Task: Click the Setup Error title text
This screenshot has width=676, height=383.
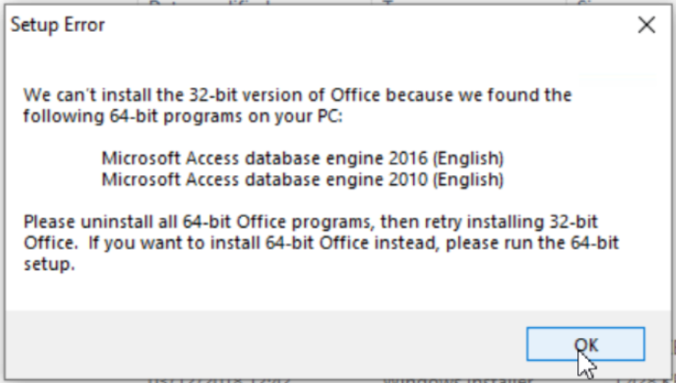Action: [57, 25]
